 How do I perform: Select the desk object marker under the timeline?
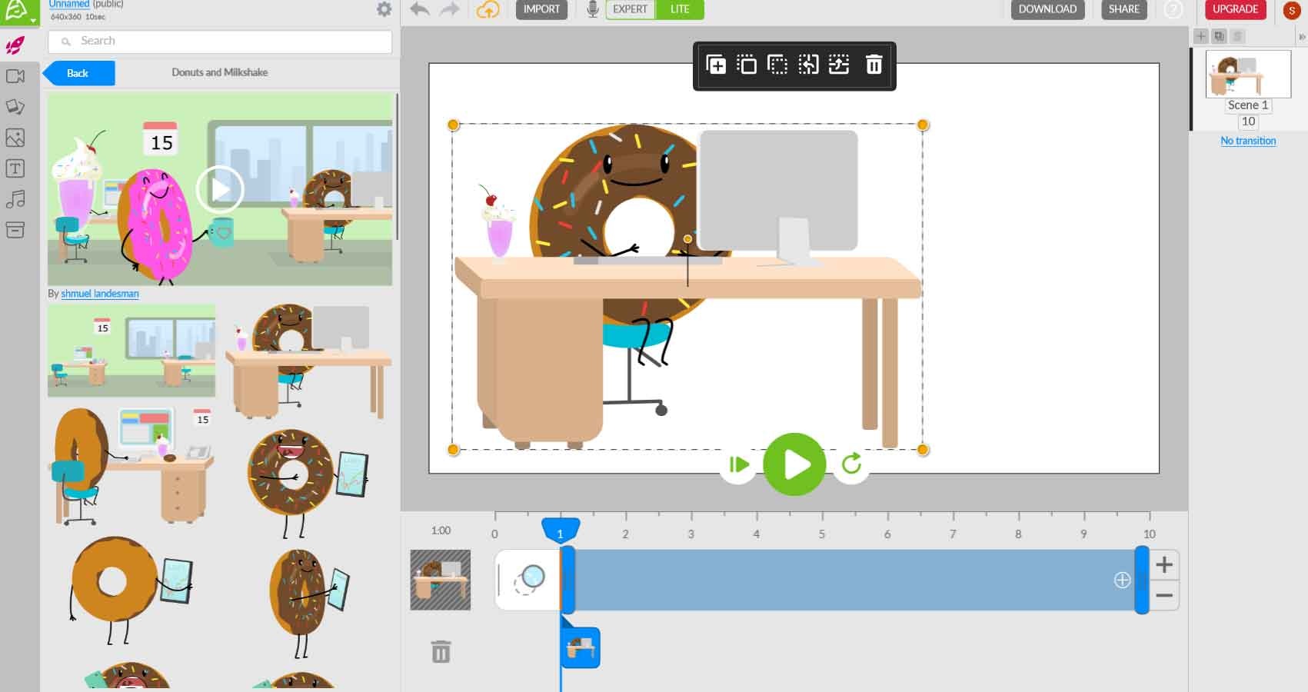point(581,648)
